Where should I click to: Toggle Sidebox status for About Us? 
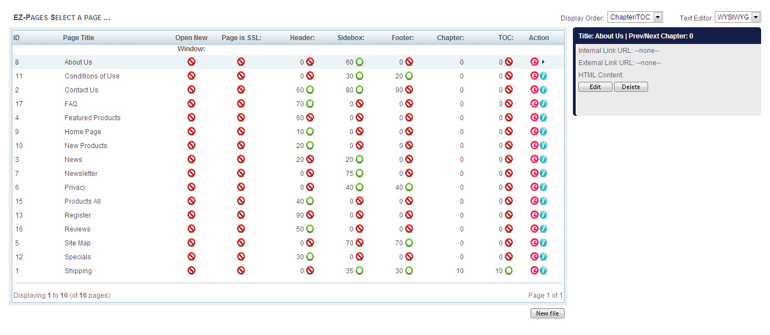pos(360,62)
